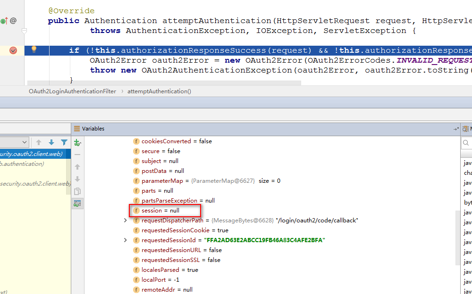
Task: Click the implements method gutter icon
Action: click(x=4, y=21)
